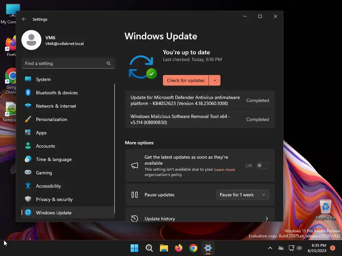The width and height of the screenshot is (342, 256).
Task: Click the OneDrive cloud tray icon
Action: [x=281, y=248]
